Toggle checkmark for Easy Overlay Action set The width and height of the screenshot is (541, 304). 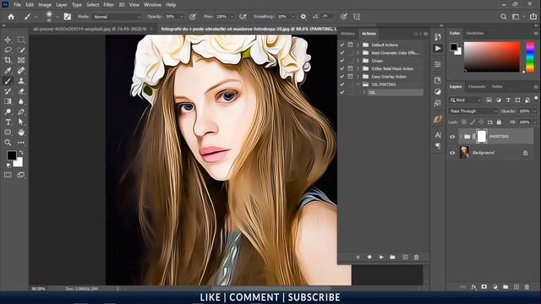[342, 77]
